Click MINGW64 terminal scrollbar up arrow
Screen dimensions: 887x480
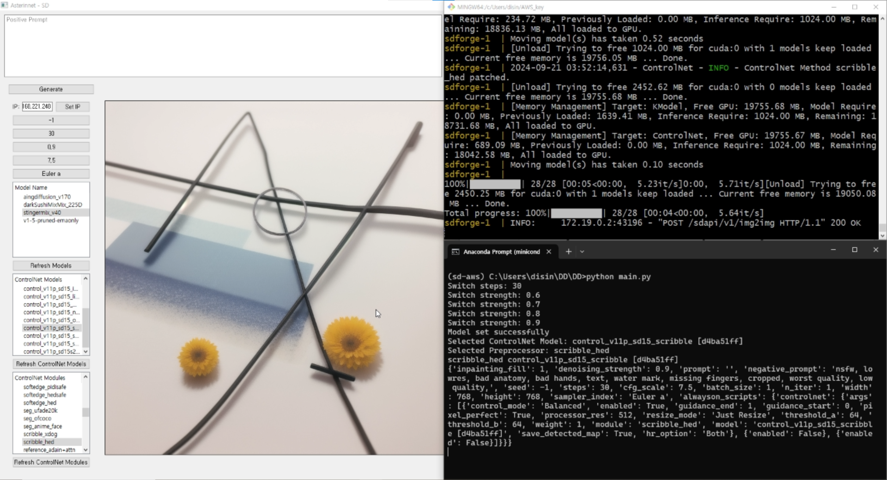coord(882,18)
